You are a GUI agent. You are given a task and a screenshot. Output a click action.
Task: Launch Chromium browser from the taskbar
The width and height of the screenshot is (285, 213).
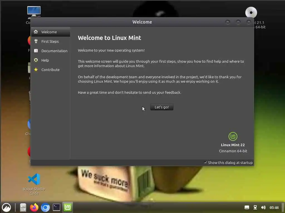coord(45,207)
